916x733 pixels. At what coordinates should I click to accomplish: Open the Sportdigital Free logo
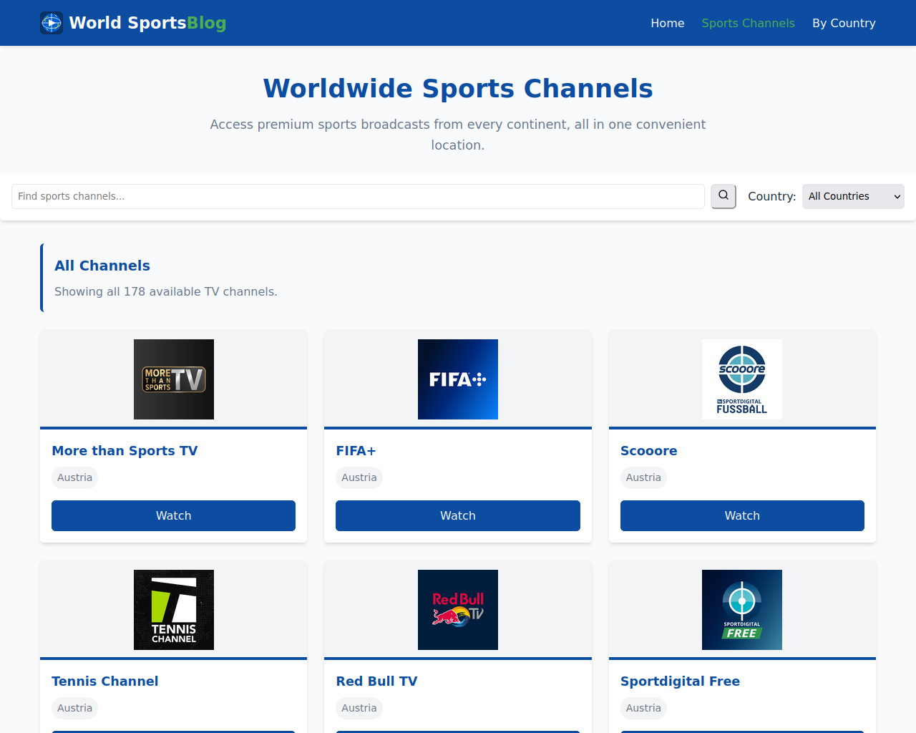click(742, 610)
